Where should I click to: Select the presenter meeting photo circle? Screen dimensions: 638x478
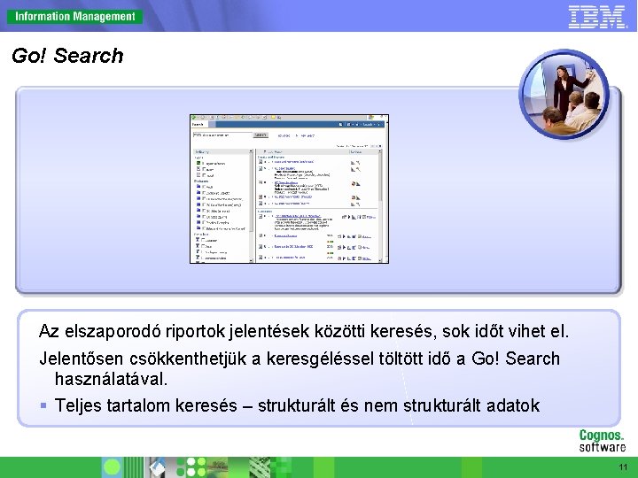(564, 94)
